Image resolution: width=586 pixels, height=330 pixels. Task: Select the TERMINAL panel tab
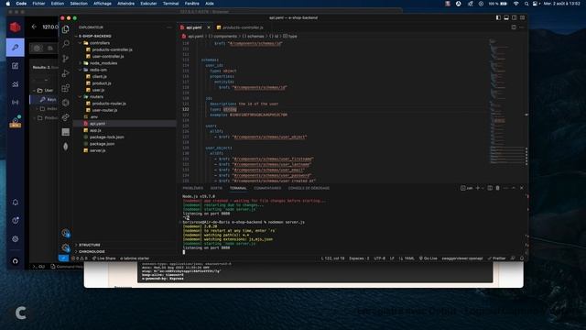coord(238,188)
